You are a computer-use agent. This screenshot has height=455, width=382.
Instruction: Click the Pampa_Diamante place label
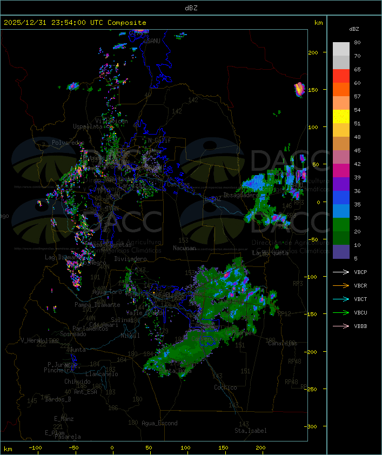[97, 305]
